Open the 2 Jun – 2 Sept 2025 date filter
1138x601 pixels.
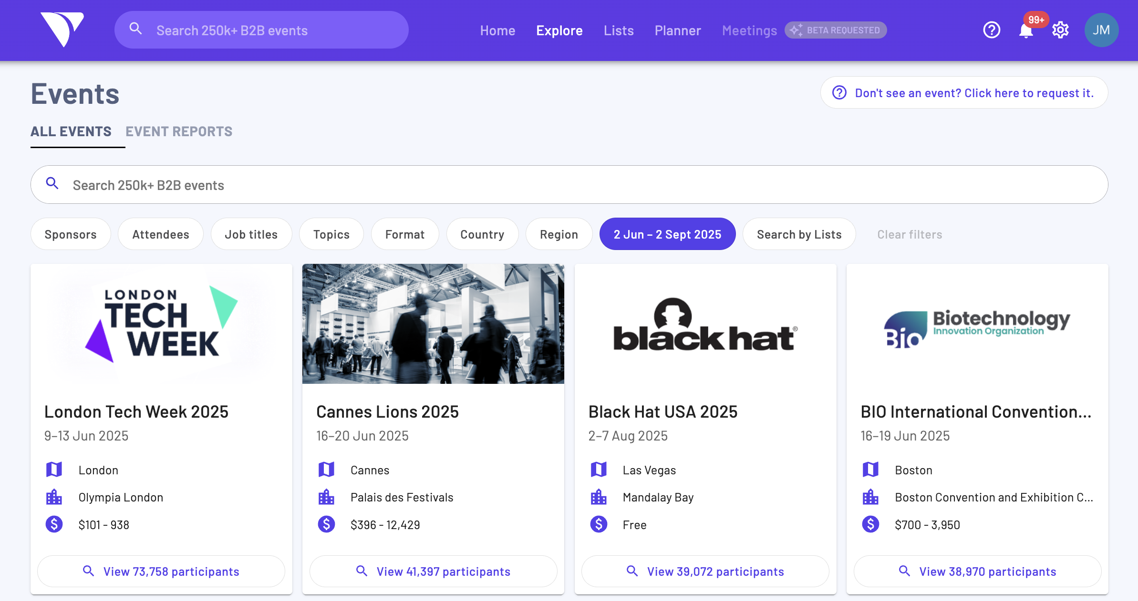pos(667,234)
